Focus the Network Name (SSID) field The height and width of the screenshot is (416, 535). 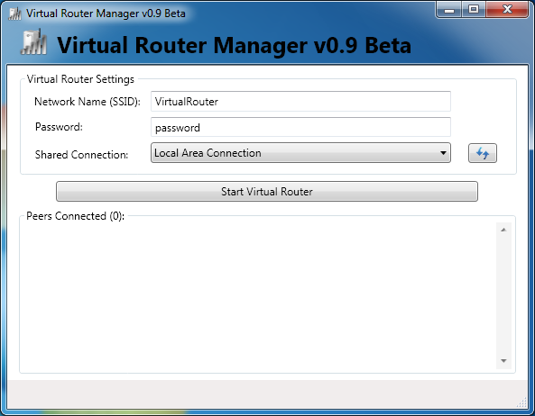click(x=300, y=101)
